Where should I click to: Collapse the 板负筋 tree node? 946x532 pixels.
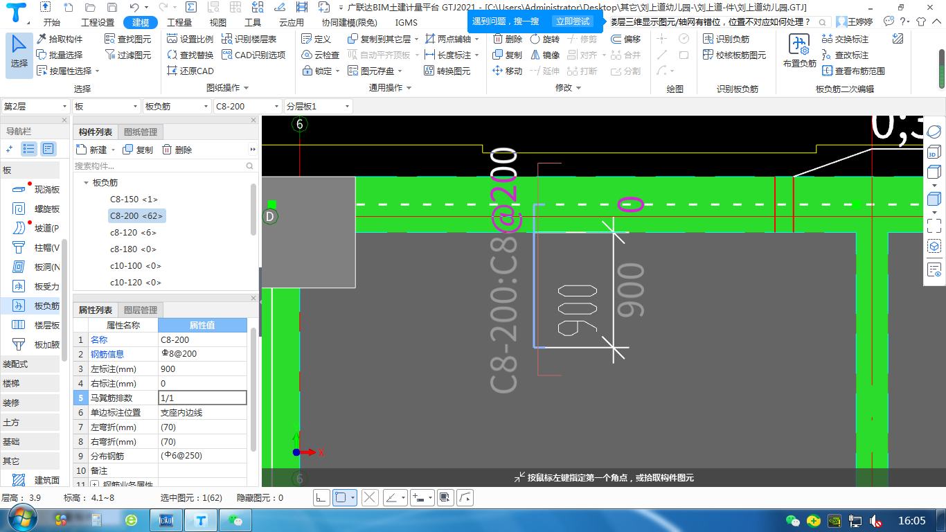(86, 183)
